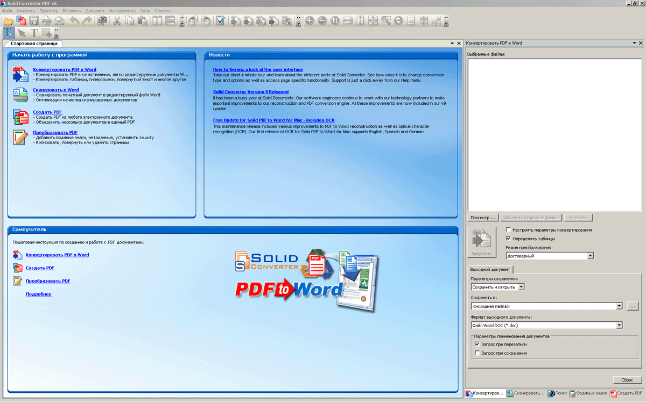
Task: Click the split vertical view icon
Action: 157,21
